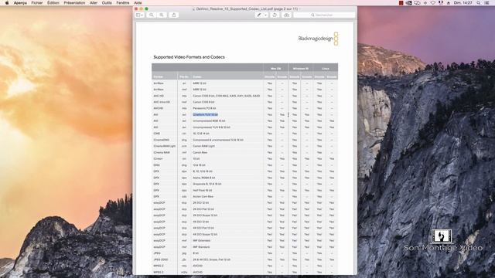This screenshot has width=495, height=278.
Task: Open the Aide menu
Action: coord(138,3)
